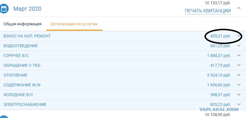Expand ОБРАЩЕНИЕ С ТКО row chevron
Image resolution: width=246 pixels, height=118 pixels.
(239, 65)
